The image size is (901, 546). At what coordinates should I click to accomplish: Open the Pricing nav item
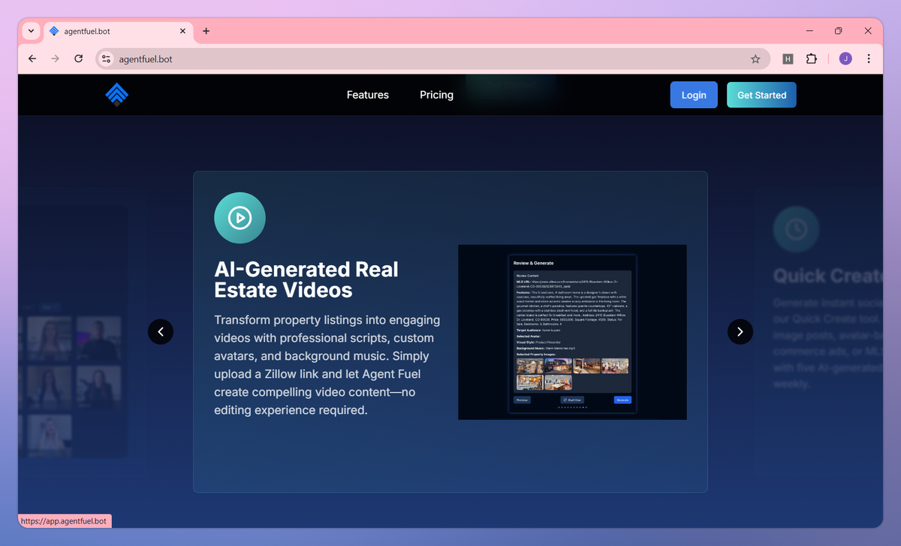(436, 95)
